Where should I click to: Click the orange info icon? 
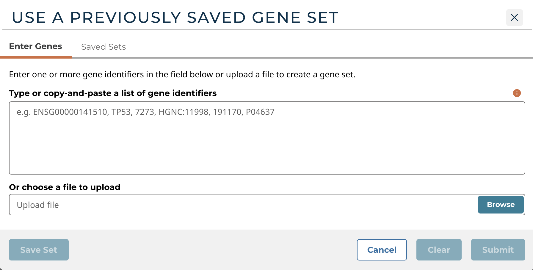tap(517, 93)
